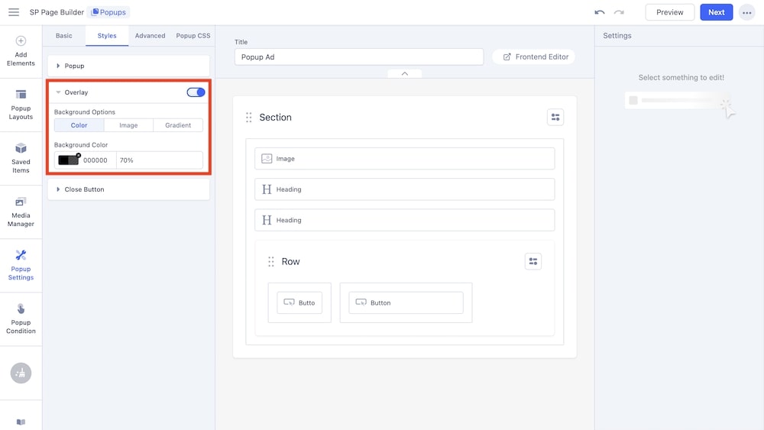The image size is (764, 430).
Task: Open Saved Items cube icon
Action: pos(21,148)
